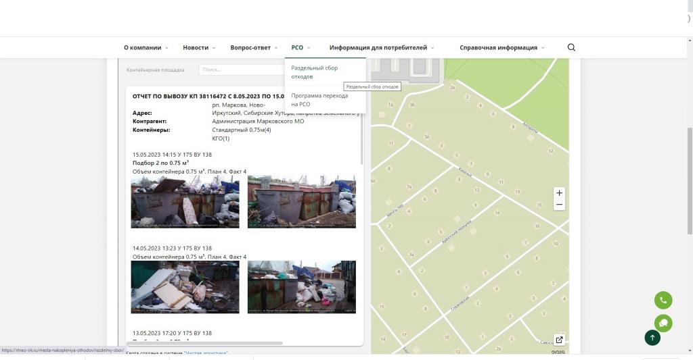Click the search magnifier icon in navigation bar
Image resolution: width=693 pixels, height=360 pixels.
[571, 47]
